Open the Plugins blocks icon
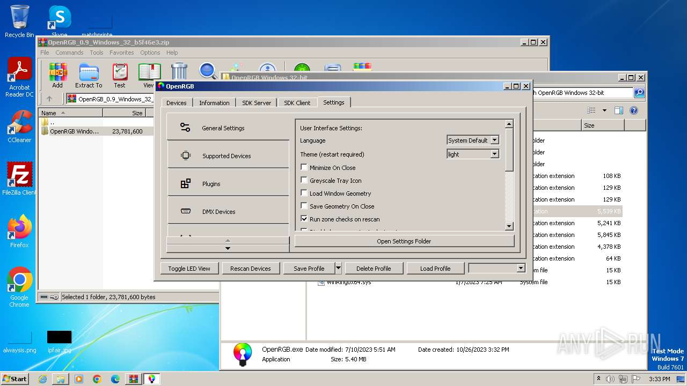 [185, 183]
